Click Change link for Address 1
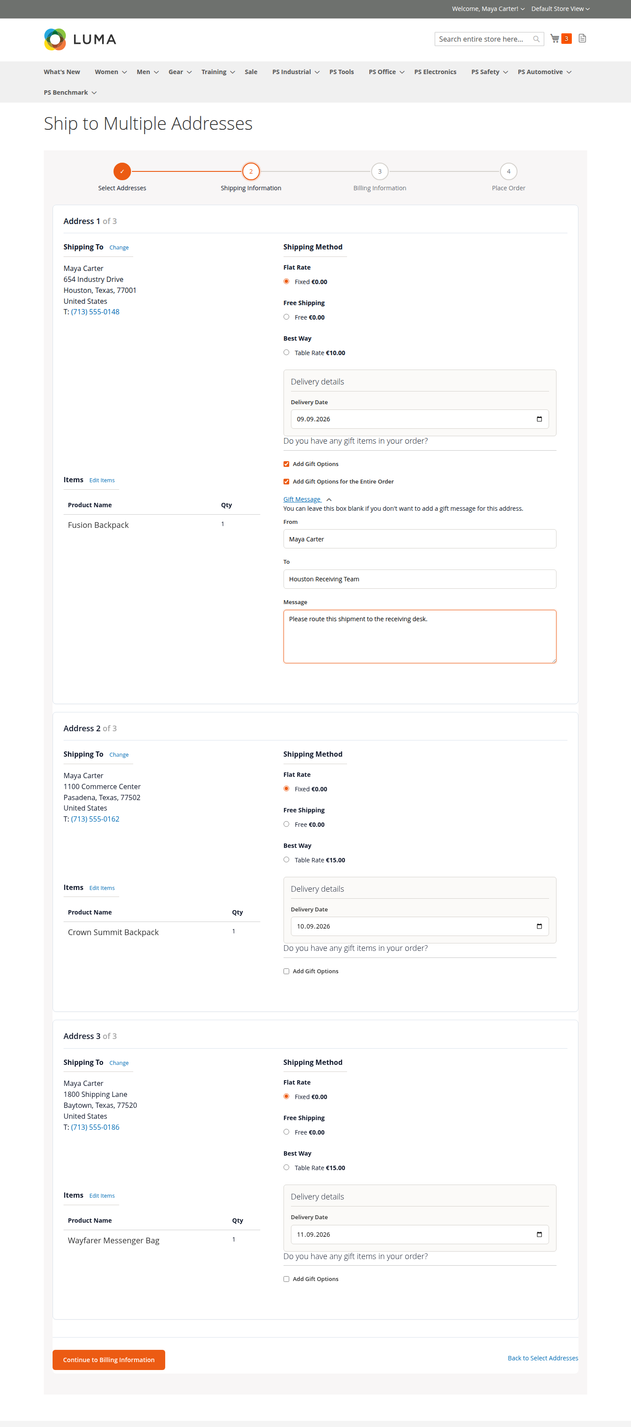This screenshot has height=1427, width=631. point(119,248)
